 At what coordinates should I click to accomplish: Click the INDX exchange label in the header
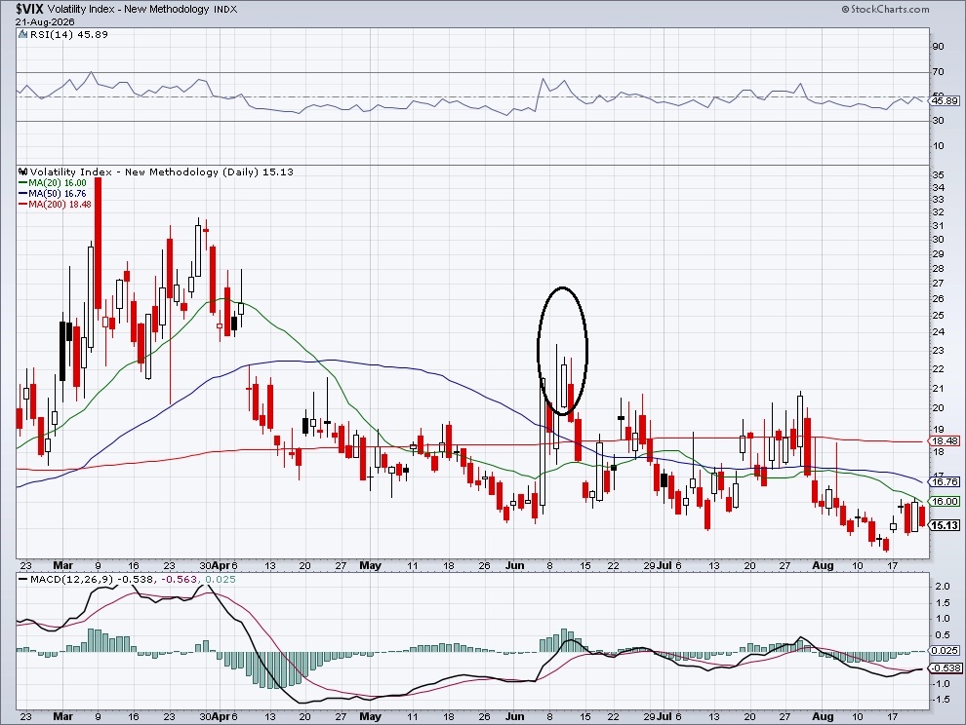tap(225, 9)
